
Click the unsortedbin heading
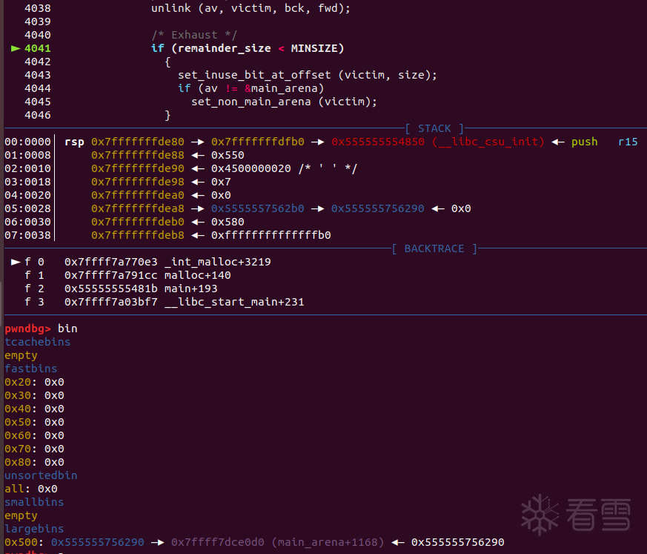41,475
